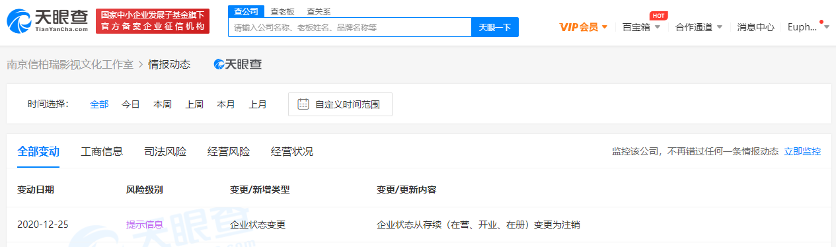Click the 天眼一下 search button
The height and width of the screenshot is (247, 836).
click(495, 27)
